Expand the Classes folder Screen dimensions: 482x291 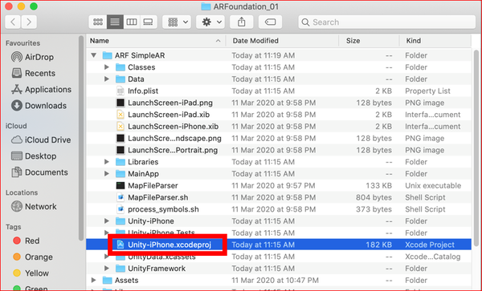coord(107,67)
